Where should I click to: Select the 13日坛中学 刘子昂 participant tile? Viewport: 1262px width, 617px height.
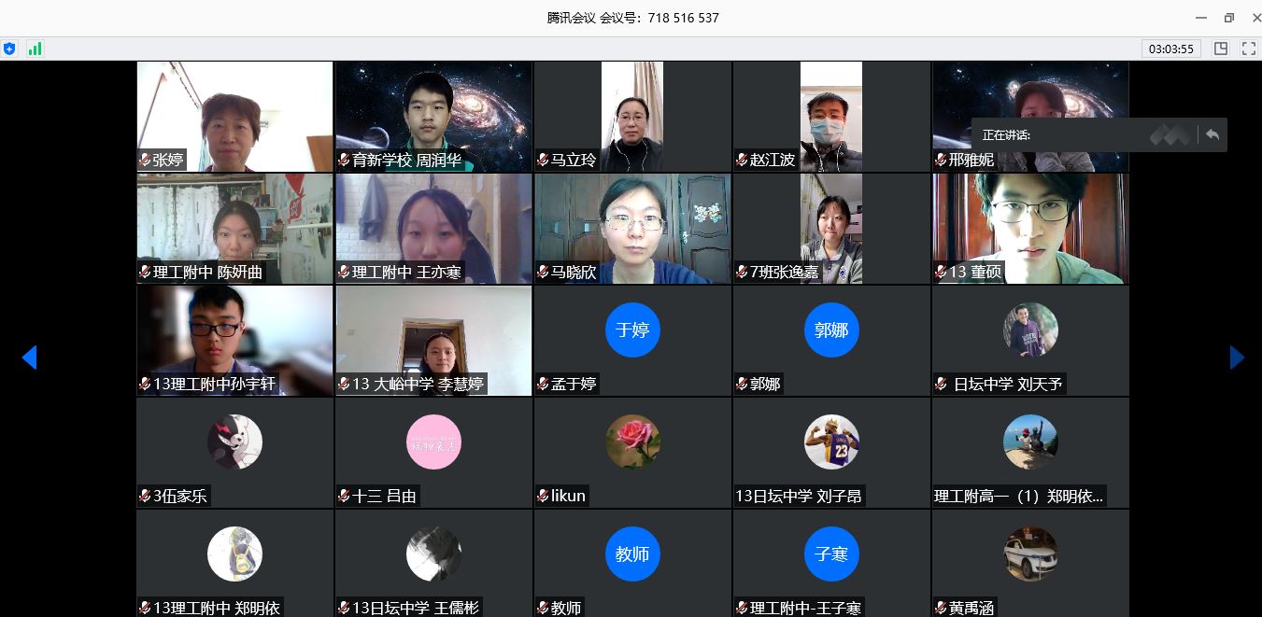coord(831,453)
